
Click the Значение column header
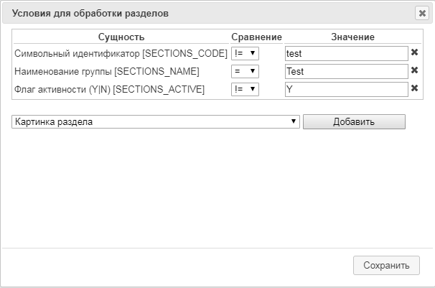click(x=353, y=37)
